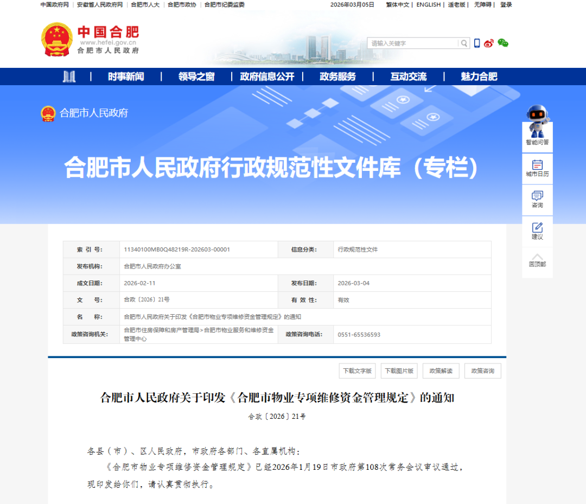This screenshot has height=504, width=586.
Task: Open the Weibo icon link
Action: pyautogui.click(x=489, y=43)
